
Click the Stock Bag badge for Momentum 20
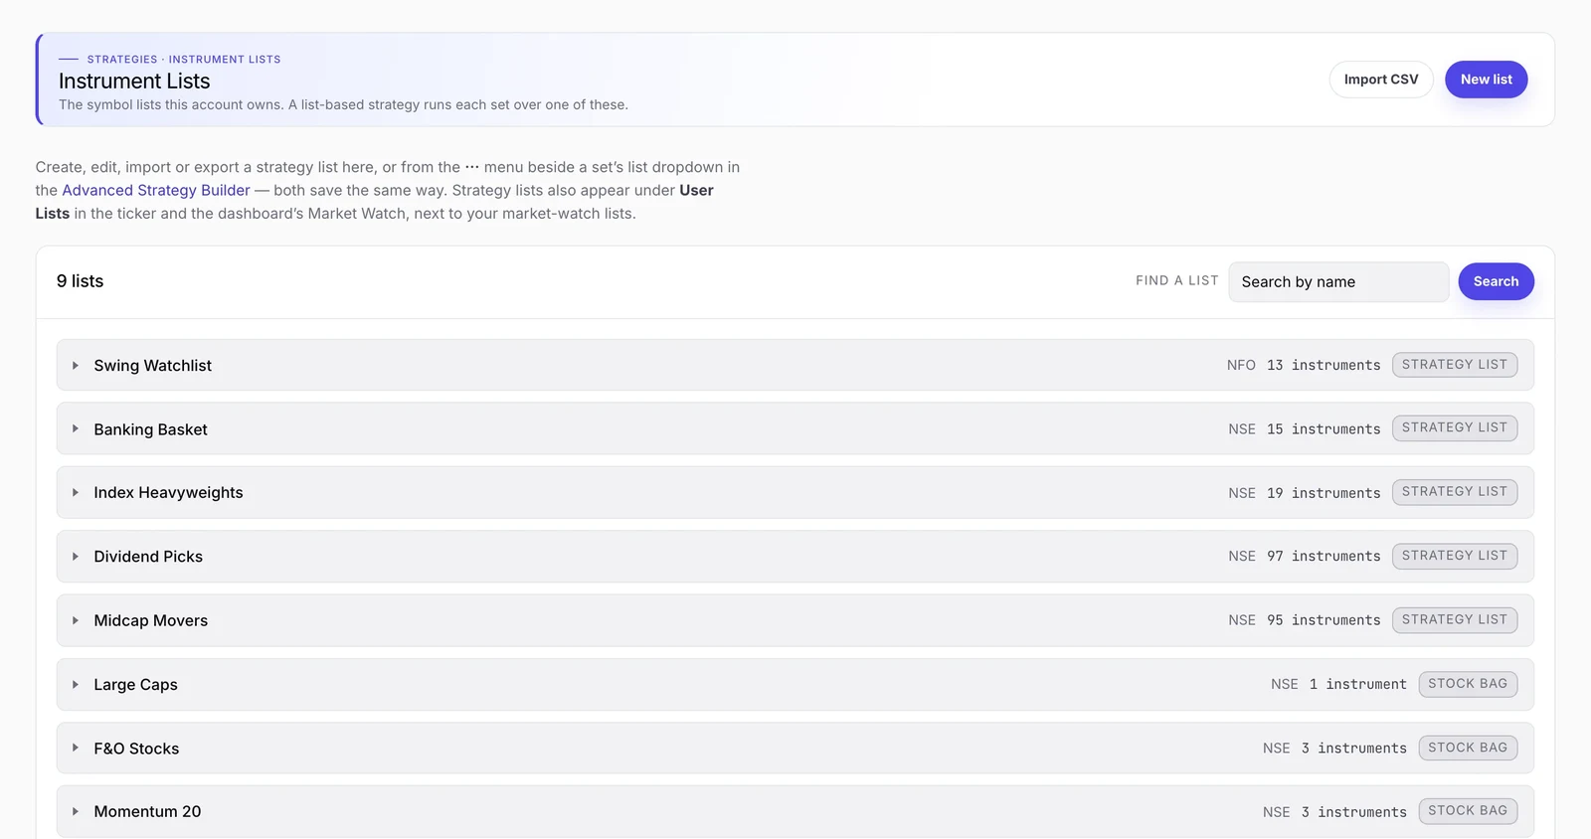click(x=1468, y=811)
